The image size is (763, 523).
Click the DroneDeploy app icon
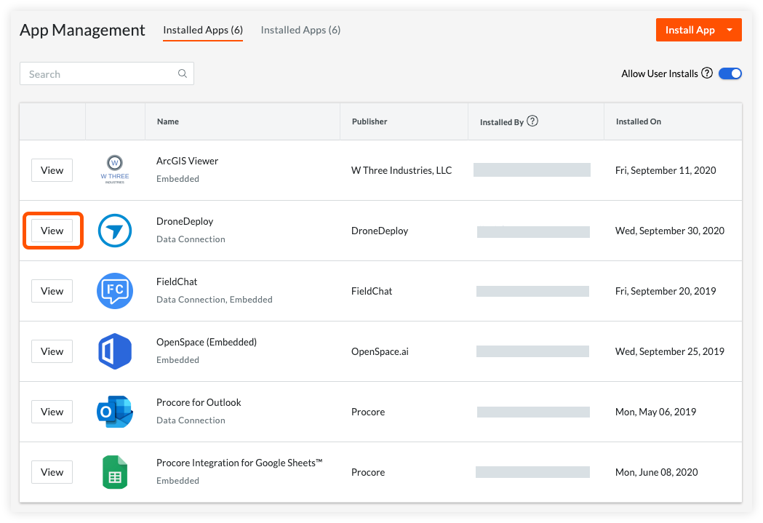[114, 231]
